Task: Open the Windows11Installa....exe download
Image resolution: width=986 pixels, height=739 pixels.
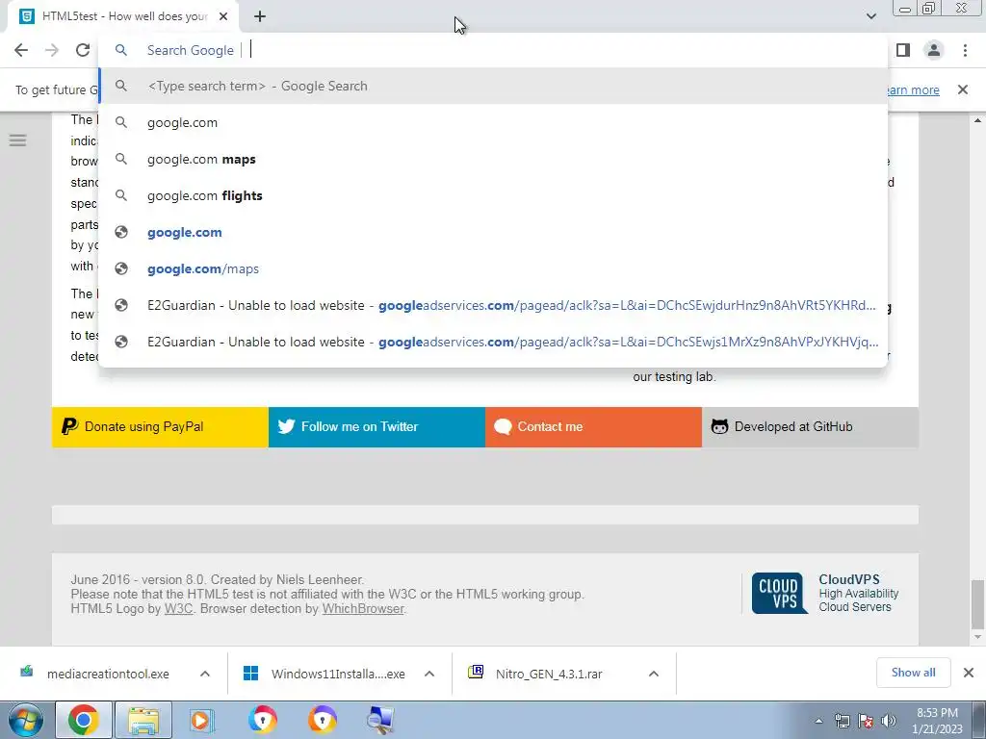Action: pos(324,674)
